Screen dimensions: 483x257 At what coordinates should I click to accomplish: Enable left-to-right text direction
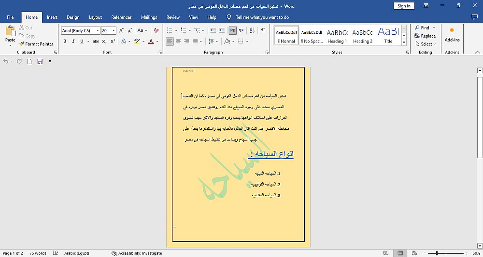click(x=233, y=30)
